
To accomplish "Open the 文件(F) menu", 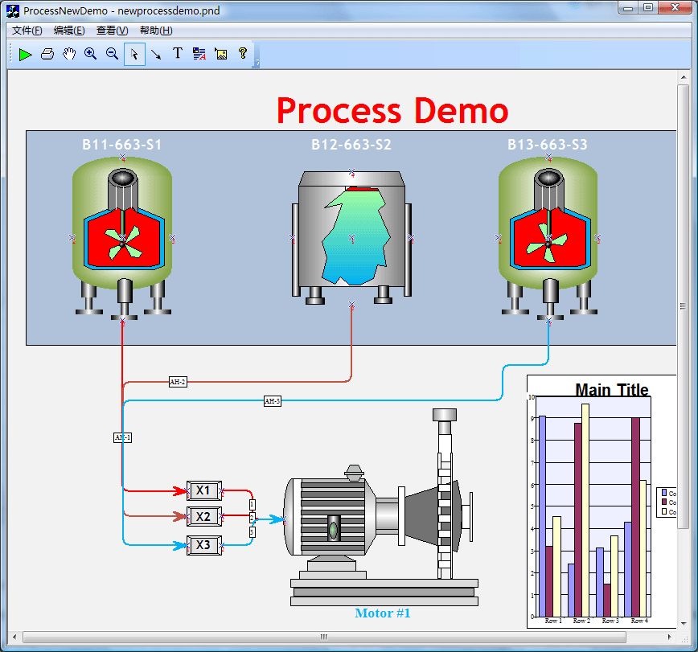I will 25,30.
